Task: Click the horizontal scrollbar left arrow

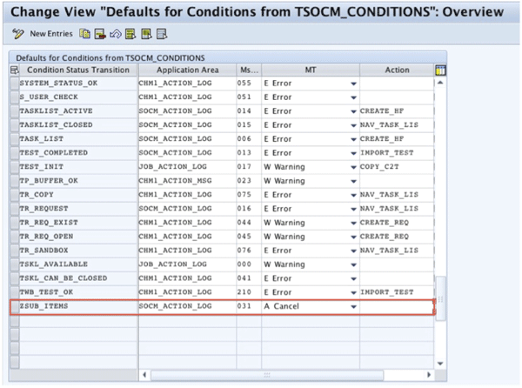Action: coord(144,375)
